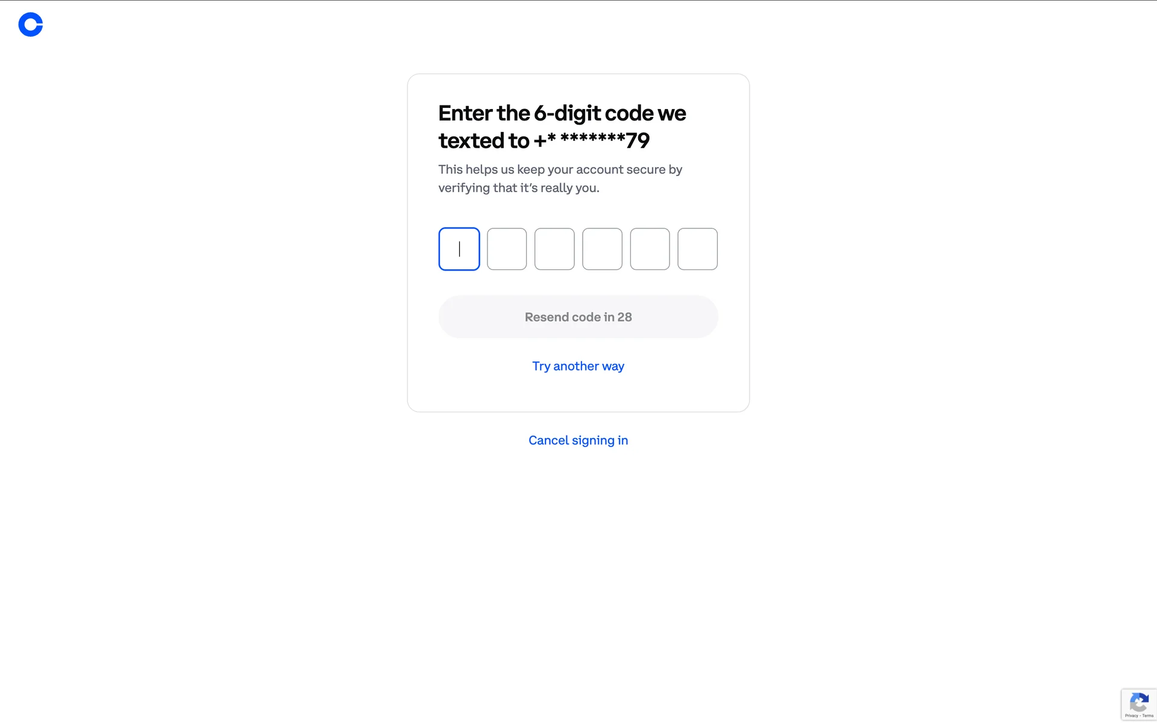
Task: Click the word "Enter" in the heading
Action: tap(465, 113)
